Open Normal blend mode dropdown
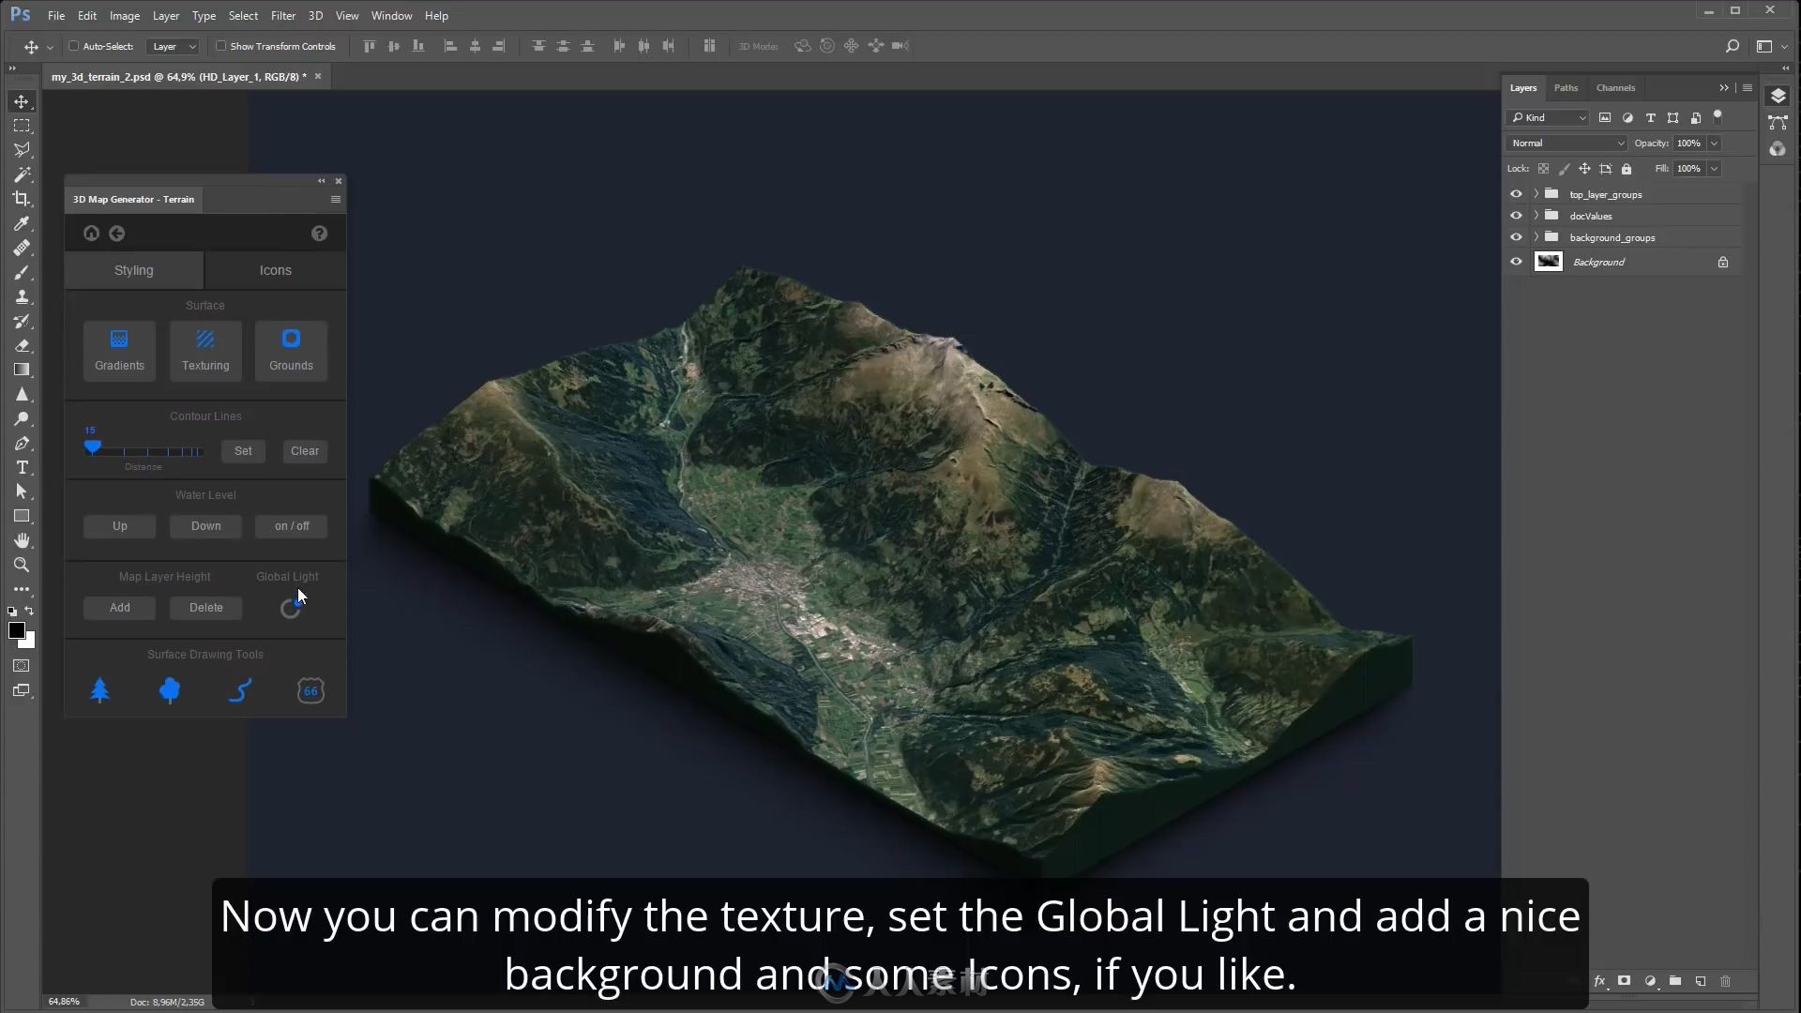1801x1013 pixels. click(x=1566, y=144)
